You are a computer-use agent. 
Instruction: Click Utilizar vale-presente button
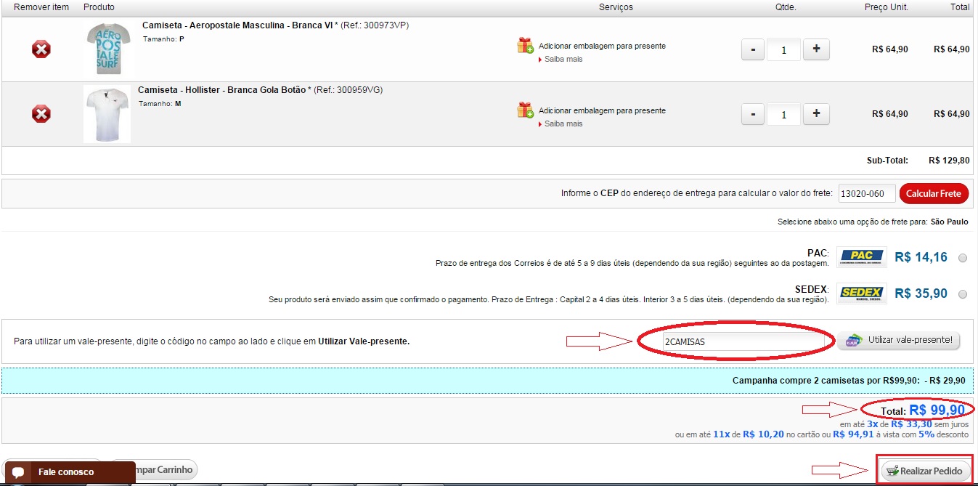coord(899,340)
